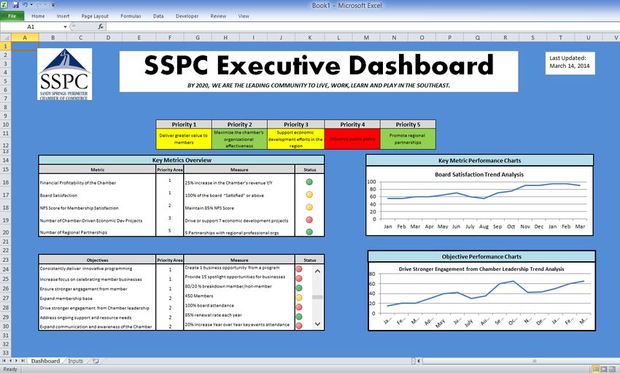The height and width of the screenshot is (373, 620).
Task: Click the Insert Function fx icon
Action: point(101,26)
